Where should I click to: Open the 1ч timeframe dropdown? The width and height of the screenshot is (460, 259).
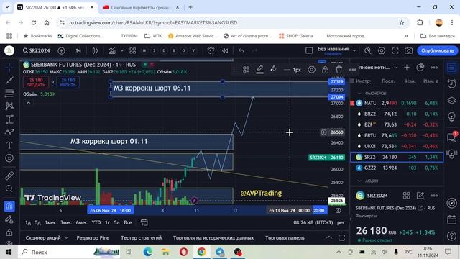pyautogui.click(x=78, y=51)
